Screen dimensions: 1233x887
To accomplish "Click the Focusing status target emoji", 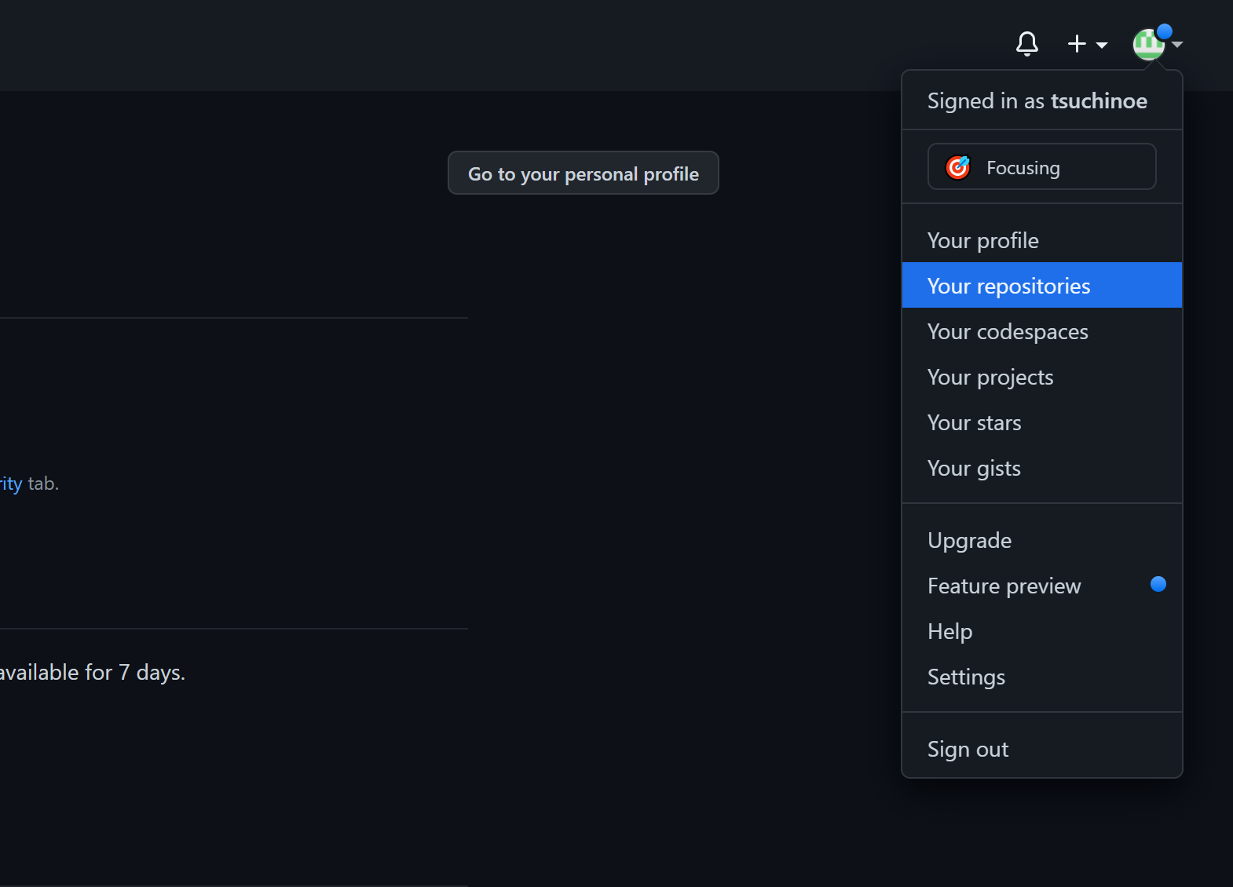I will tap(958, 167).
